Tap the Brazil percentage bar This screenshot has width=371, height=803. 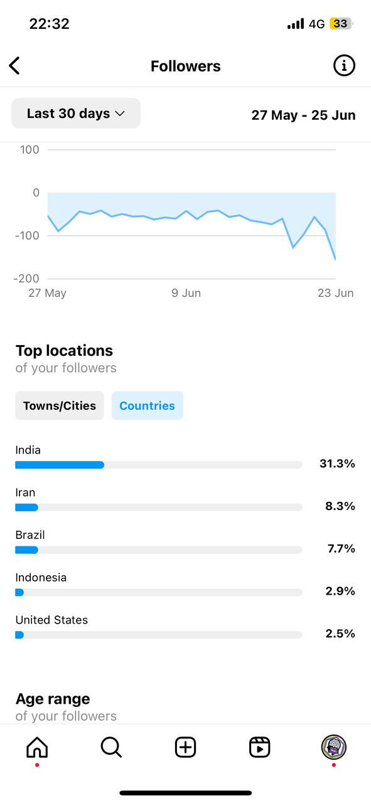pos(159,550)
